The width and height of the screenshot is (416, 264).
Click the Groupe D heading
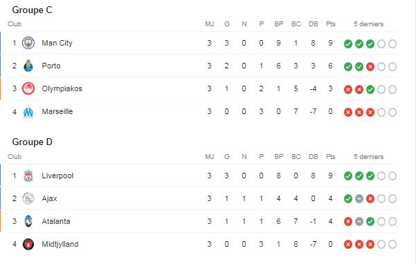[x=32, y=142]
